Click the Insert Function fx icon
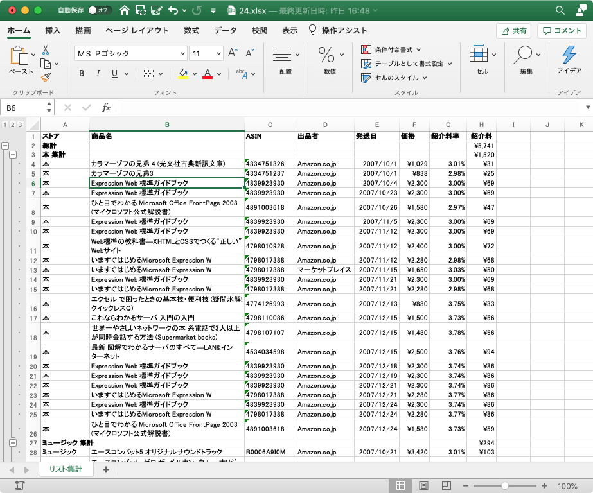The image size is (593, 493). 106,108
